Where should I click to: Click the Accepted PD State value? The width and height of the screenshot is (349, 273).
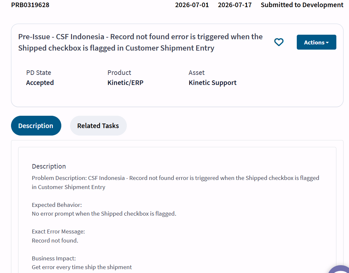point(40,83)
